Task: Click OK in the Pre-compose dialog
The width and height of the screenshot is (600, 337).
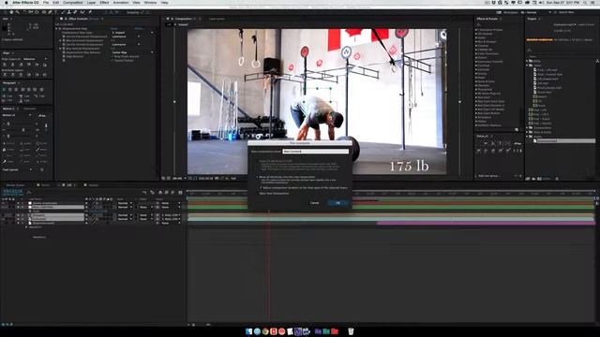Action: tap(337, 203)
